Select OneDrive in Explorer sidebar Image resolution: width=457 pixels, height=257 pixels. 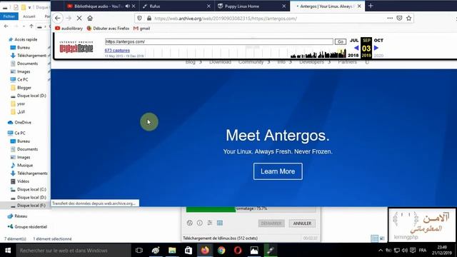pos(23,122)
